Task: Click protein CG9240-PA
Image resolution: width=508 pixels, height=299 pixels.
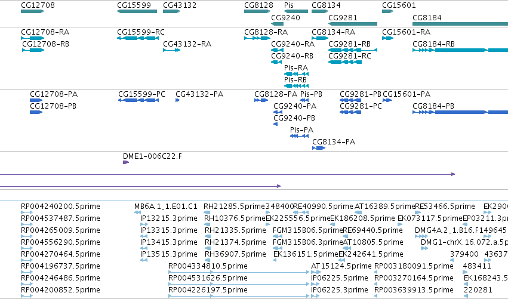Action: (278, 112)
